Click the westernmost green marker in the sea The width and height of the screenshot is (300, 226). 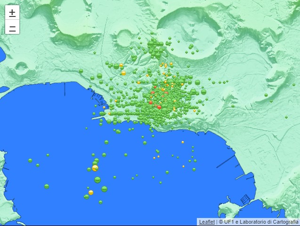[x=30, y=161]
